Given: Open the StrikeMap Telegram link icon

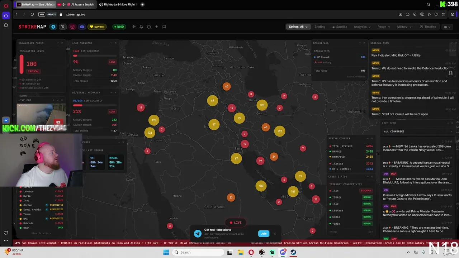Looking at the screenshot, I should coord(53,27).
